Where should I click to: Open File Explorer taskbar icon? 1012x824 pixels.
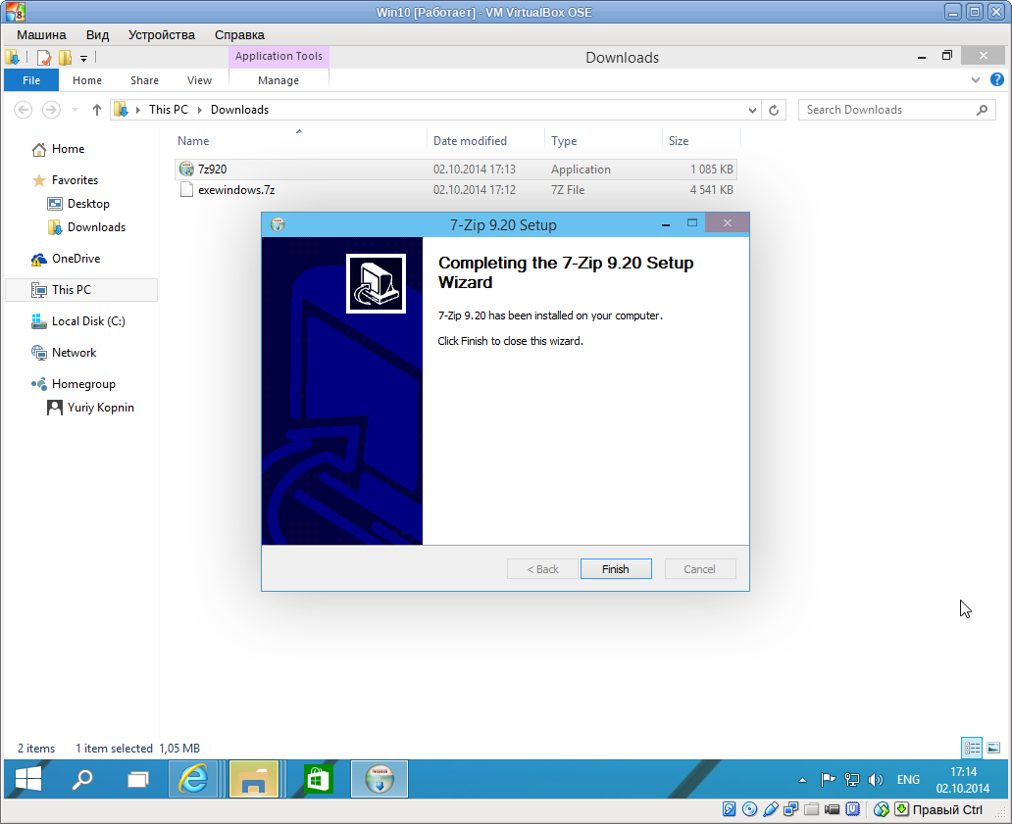tap(254, 779)
